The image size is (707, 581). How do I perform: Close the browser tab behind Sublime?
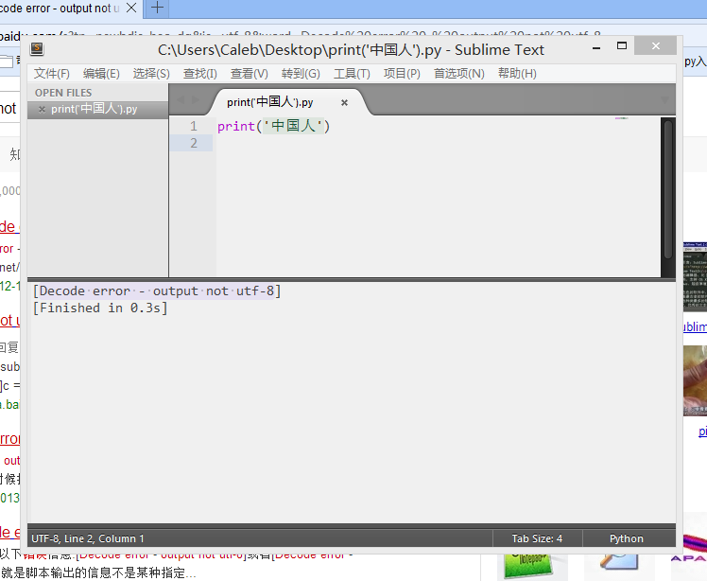[131, 8]
